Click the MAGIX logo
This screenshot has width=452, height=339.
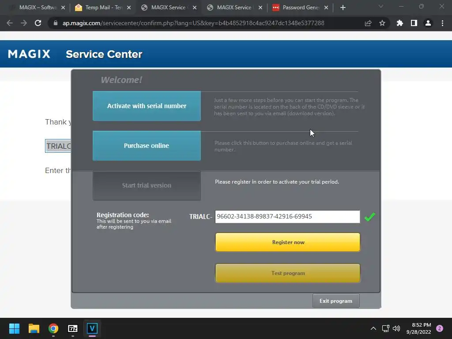click(x=29, y=54)
